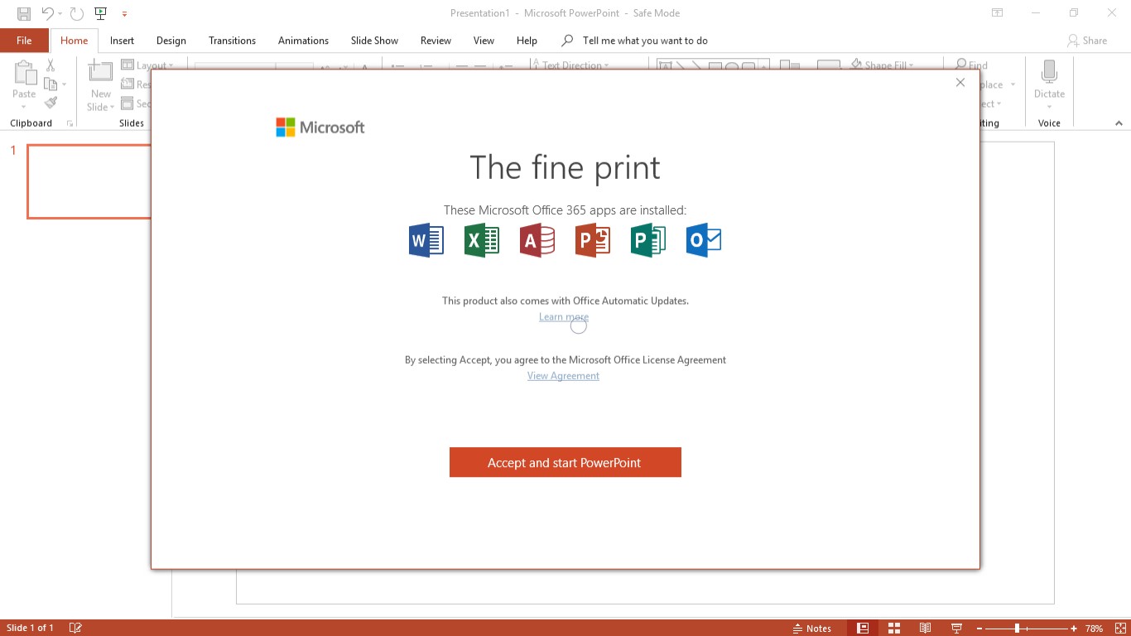
Task: Click the Dictate microphone icon
Action: pyautogui.click(x=1049, y=73)
